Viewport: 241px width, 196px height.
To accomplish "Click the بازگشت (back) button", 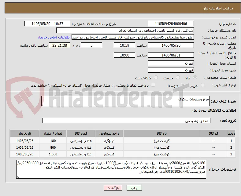I will click(113, 188).
